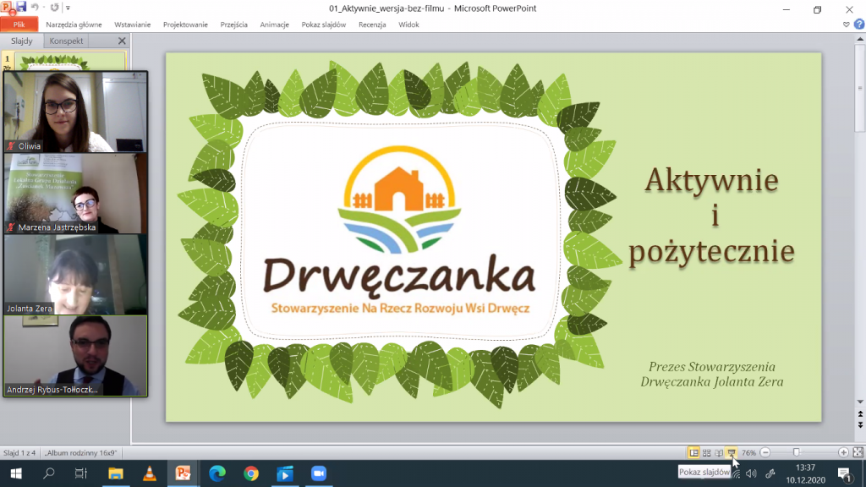This screenshot has width=866, height=487.
Task: Switch to the Konspekt pane tab
Action: click(66, 41)
